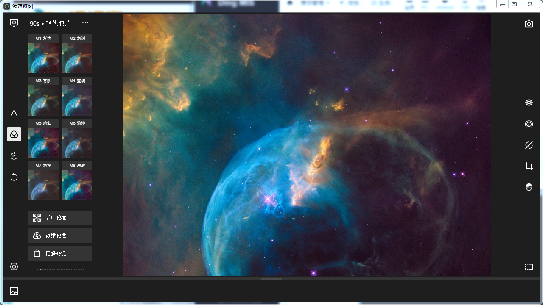Toggle the before-after compare icon
543x305 pixels.
(529, 267)
